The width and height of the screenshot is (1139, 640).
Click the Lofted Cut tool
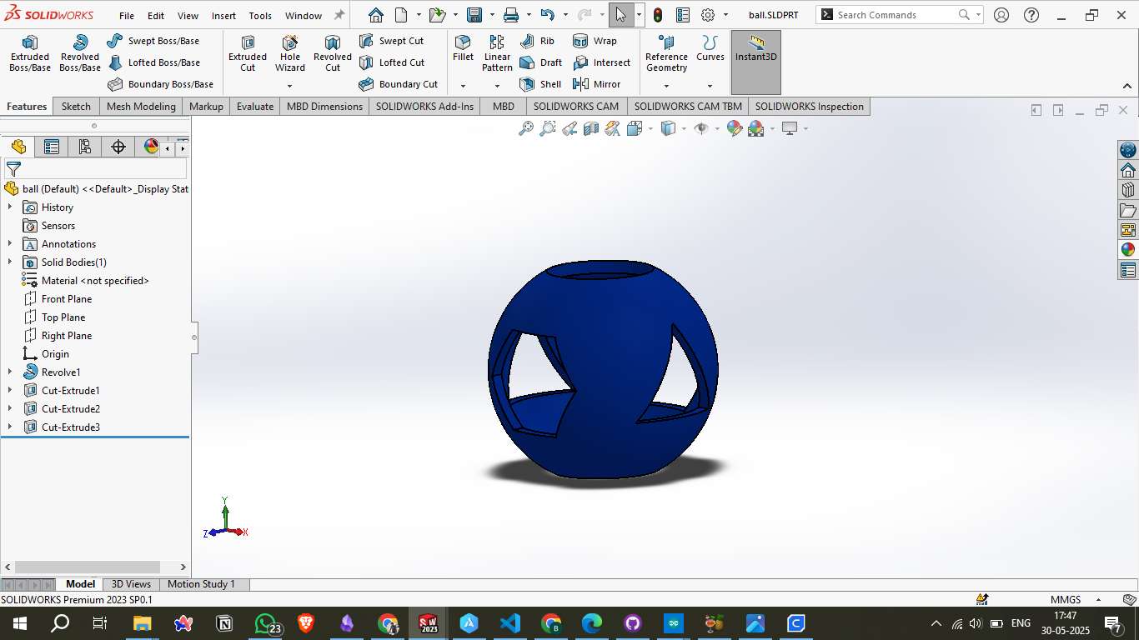(x=392, y=62)
